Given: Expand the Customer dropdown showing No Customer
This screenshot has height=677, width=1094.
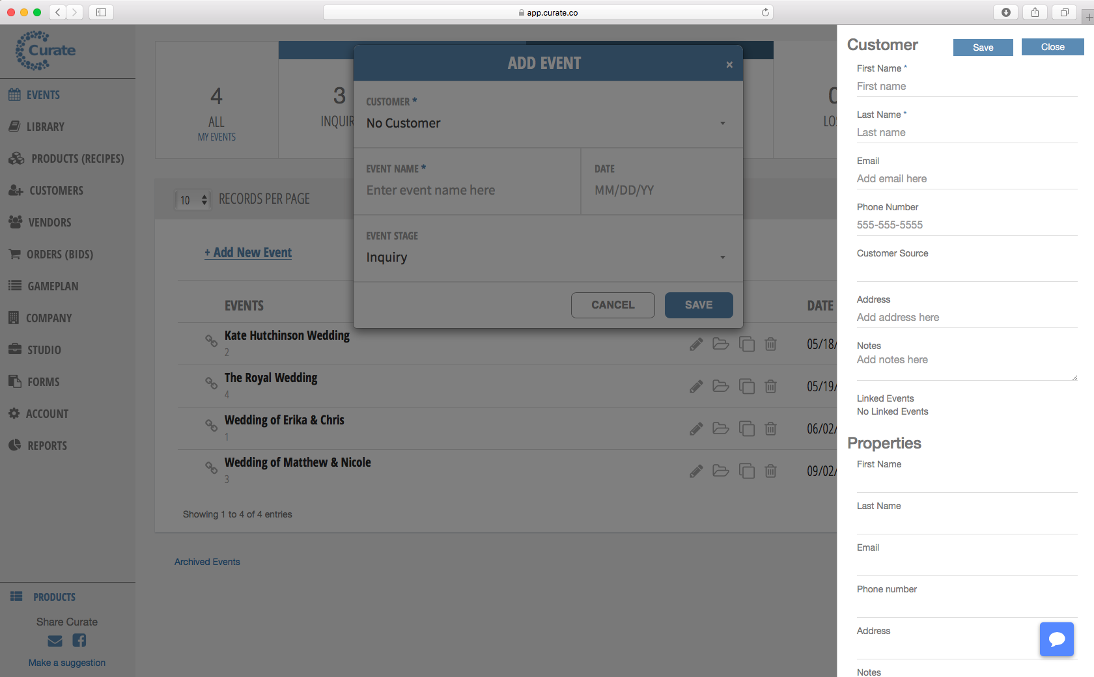Looking at the screenshot, I should pyautogui.click(x=546, y=124).
